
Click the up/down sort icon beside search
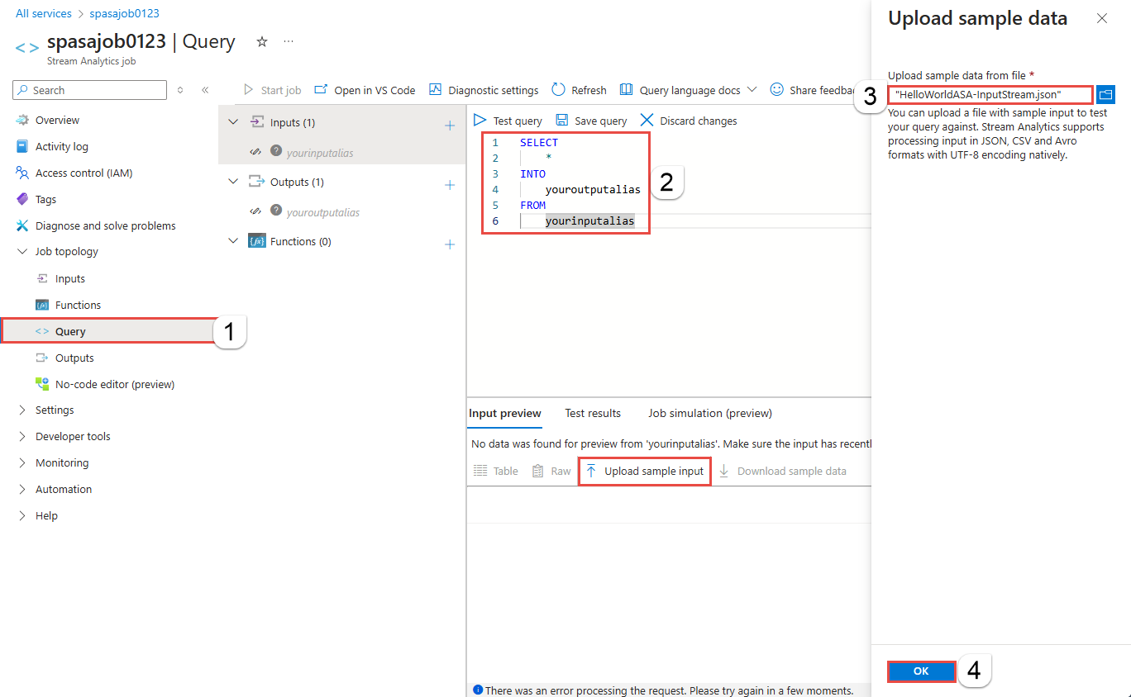180,90
